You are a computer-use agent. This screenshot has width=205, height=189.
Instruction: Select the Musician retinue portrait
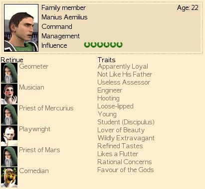pos(9,94)
